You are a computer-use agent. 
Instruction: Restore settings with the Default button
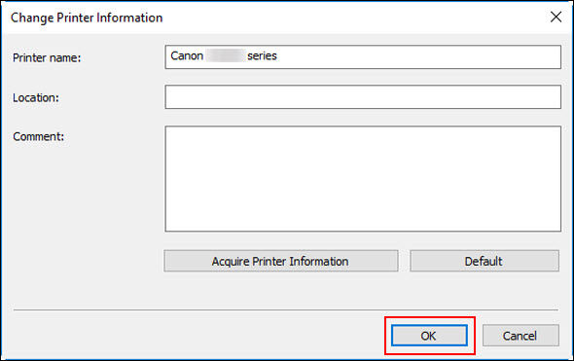484,261
